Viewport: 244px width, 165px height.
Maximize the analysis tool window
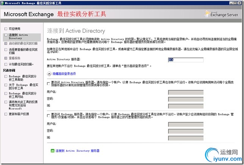235,3
